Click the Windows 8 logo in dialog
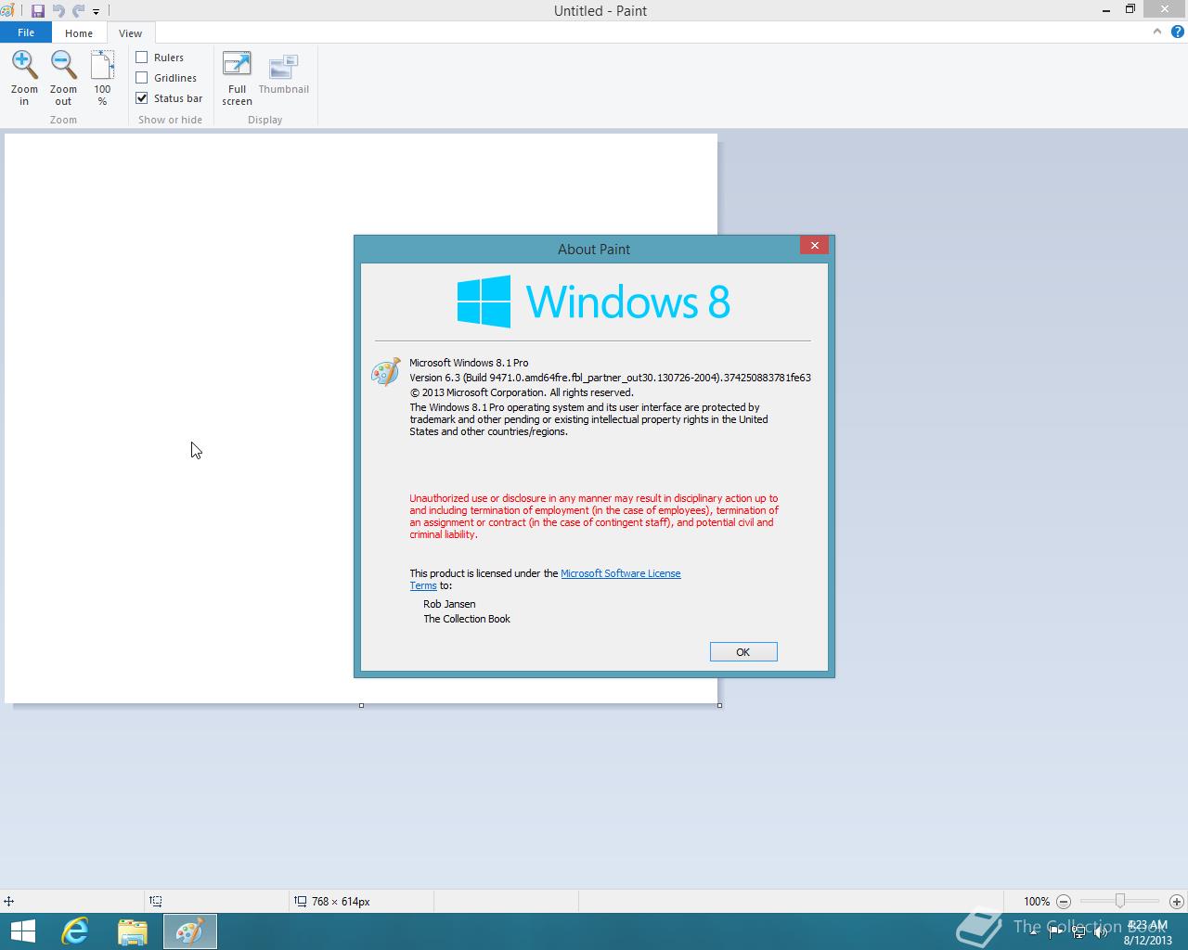 593,302
